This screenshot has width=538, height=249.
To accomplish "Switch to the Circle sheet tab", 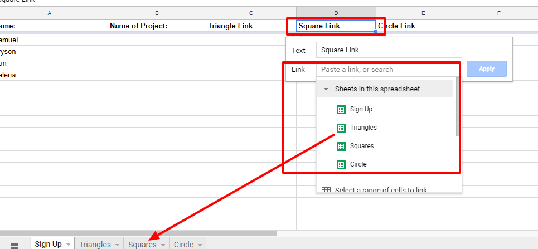I will (x=183, y=245).
